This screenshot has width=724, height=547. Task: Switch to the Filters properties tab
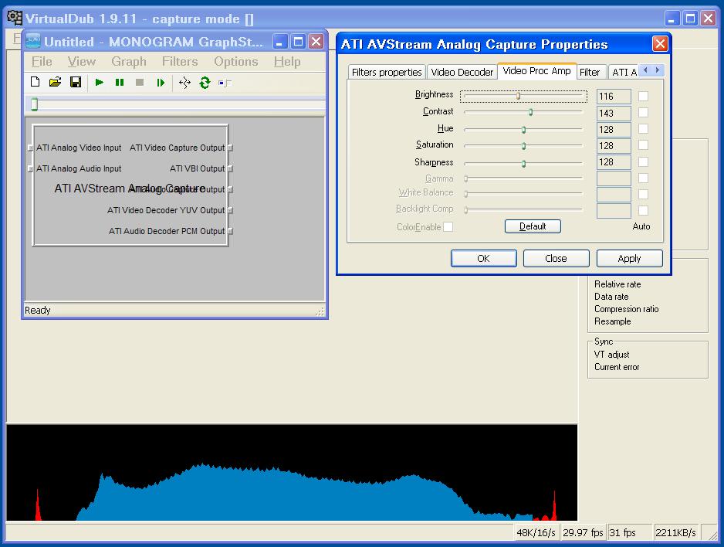(387, 72)
